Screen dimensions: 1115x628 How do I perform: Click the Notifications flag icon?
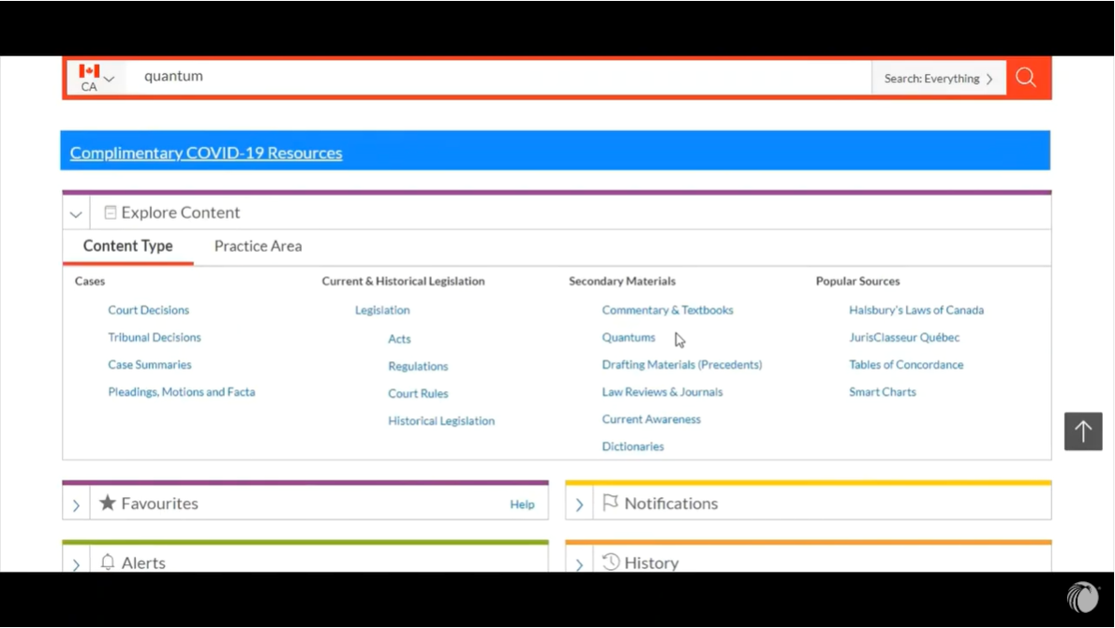[x=610, y=504]
